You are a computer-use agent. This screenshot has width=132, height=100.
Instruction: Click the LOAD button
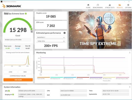click(10, 72)
